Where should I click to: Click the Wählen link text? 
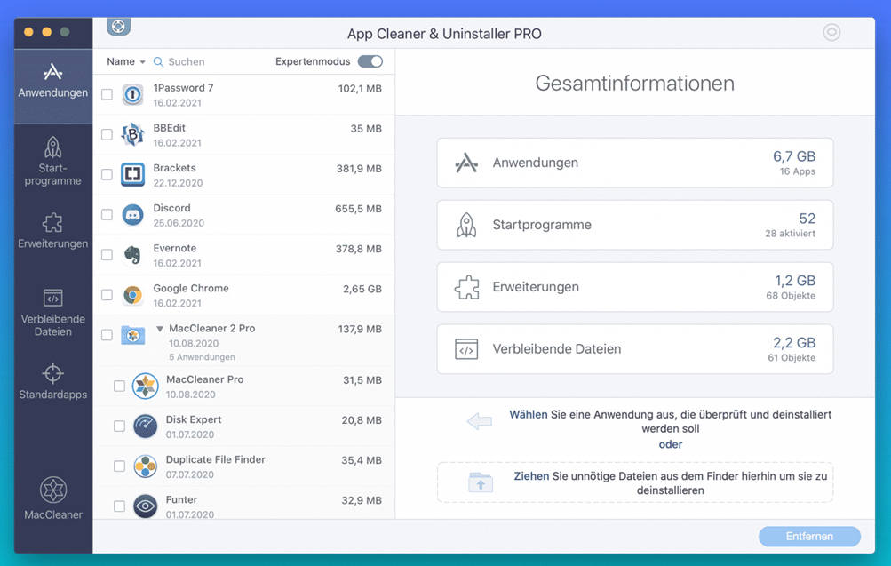(529, 414)
